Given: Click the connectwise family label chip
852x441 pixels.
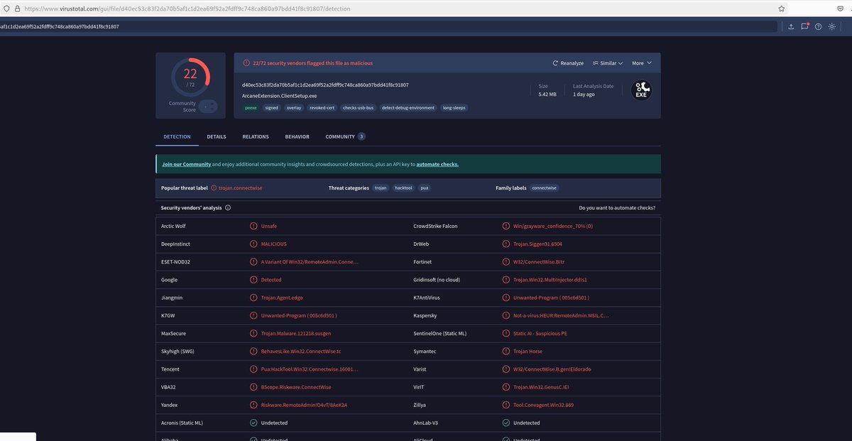Looking at the screenshot, I should [544, 188].
